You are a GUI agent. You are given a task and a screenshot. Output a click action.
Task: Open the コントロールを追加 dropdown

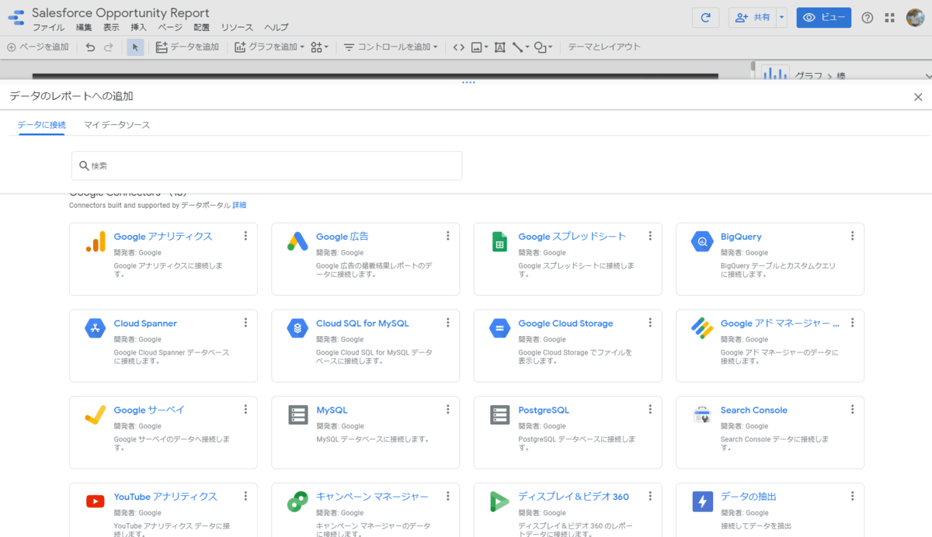click(x=391, y=47)
